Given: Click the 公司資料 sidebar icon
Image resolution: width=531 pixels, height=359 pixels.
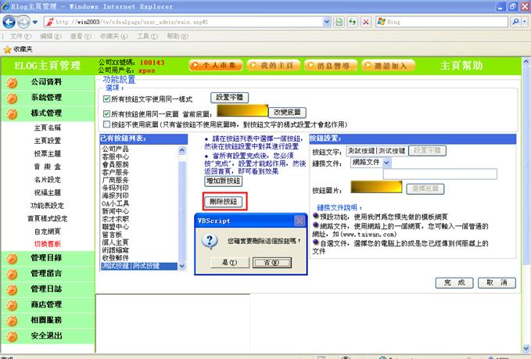Looking at the screenshot, I should coord(13,81).
